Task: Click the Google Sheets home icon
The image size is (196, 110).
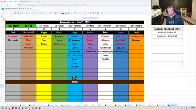Action: coord(2,9)
